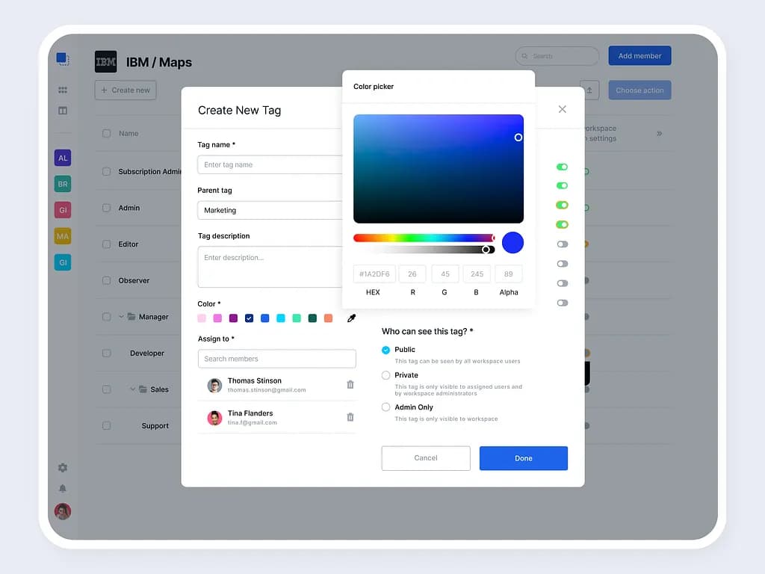Open the Choose action menu
The width and height of the screenshot is (765, 574).
tap(639, 90)
